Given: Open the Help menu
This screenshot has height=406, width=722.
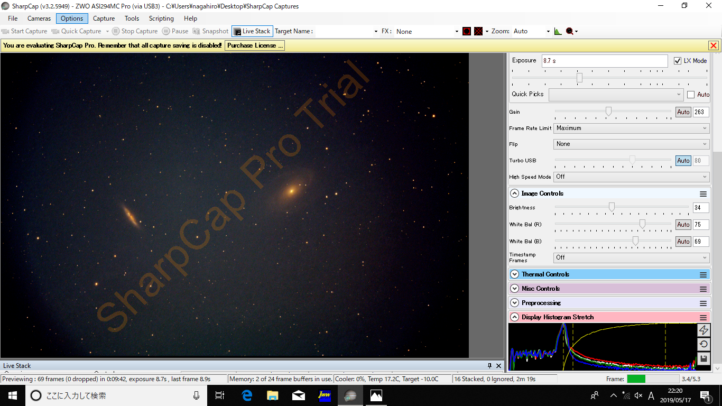Looking at the screenshot, I should pos(190,19).
